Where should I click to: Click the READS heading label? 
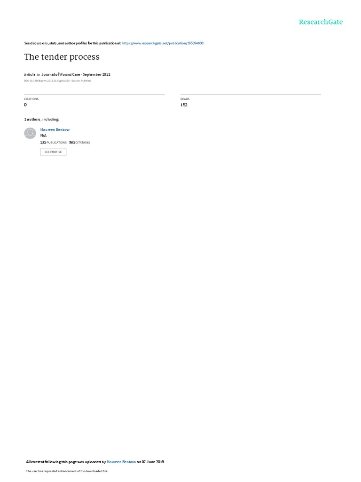coord(185,99)
